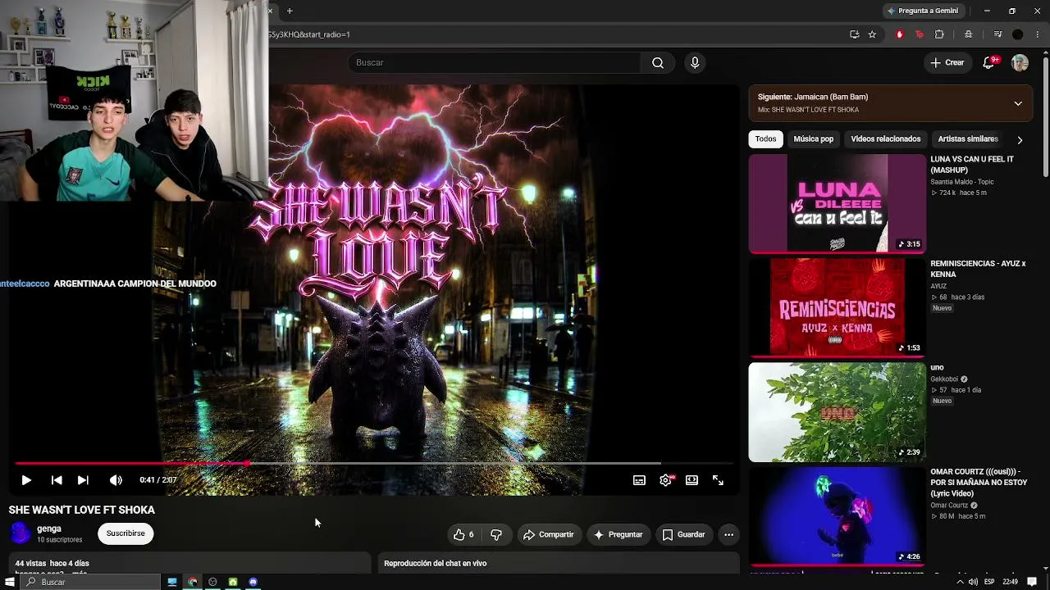Viewport: 1050px width, 590px height.
Task: Click the Preguntar button
Action: tap(619, 534)
